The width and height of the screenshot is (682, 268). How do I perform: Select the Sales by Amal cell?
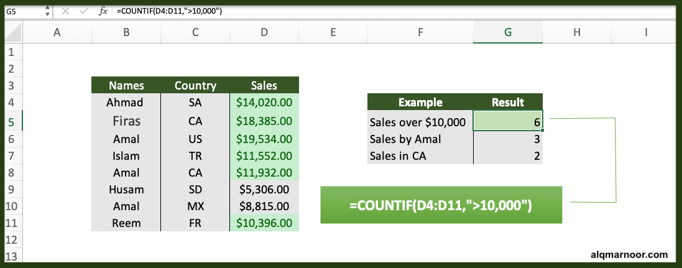click(420, 139)
